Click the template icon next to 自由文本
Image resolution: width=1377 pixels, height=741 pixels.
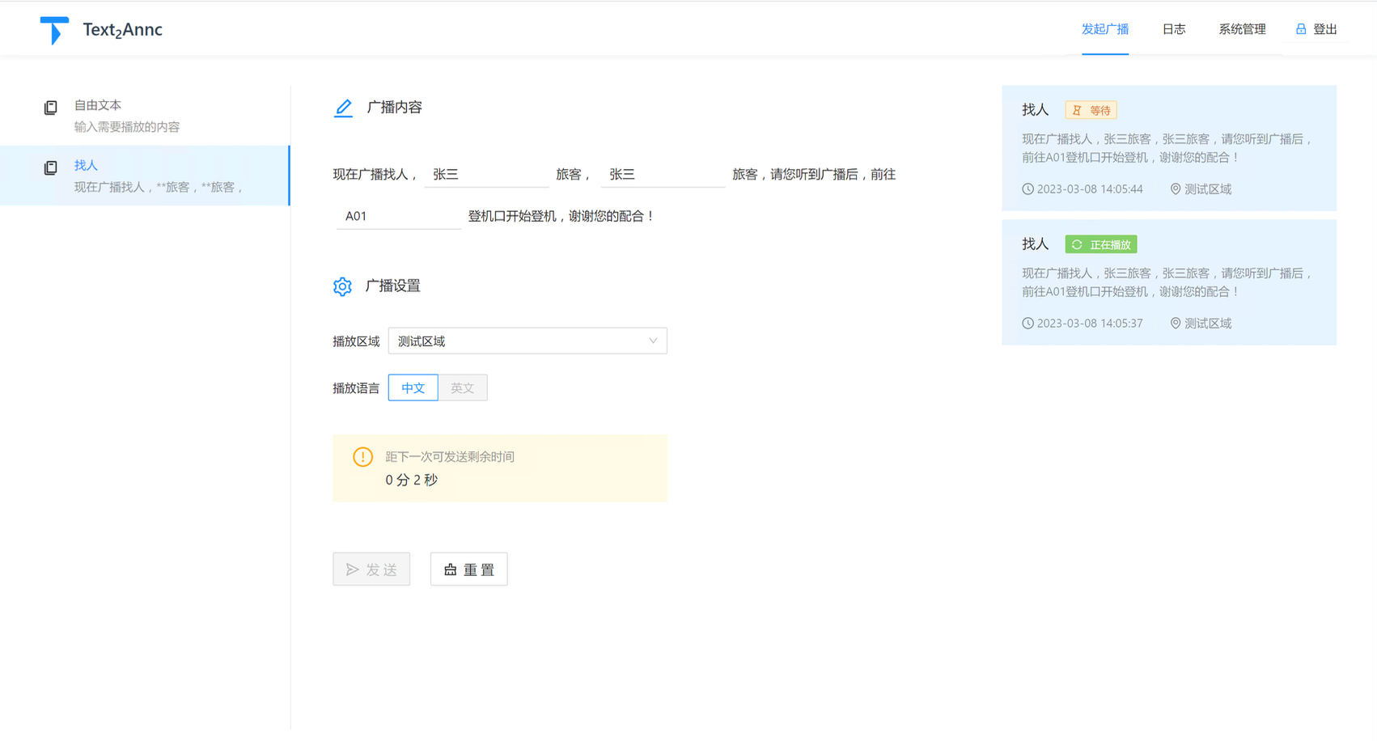point(50,106)
